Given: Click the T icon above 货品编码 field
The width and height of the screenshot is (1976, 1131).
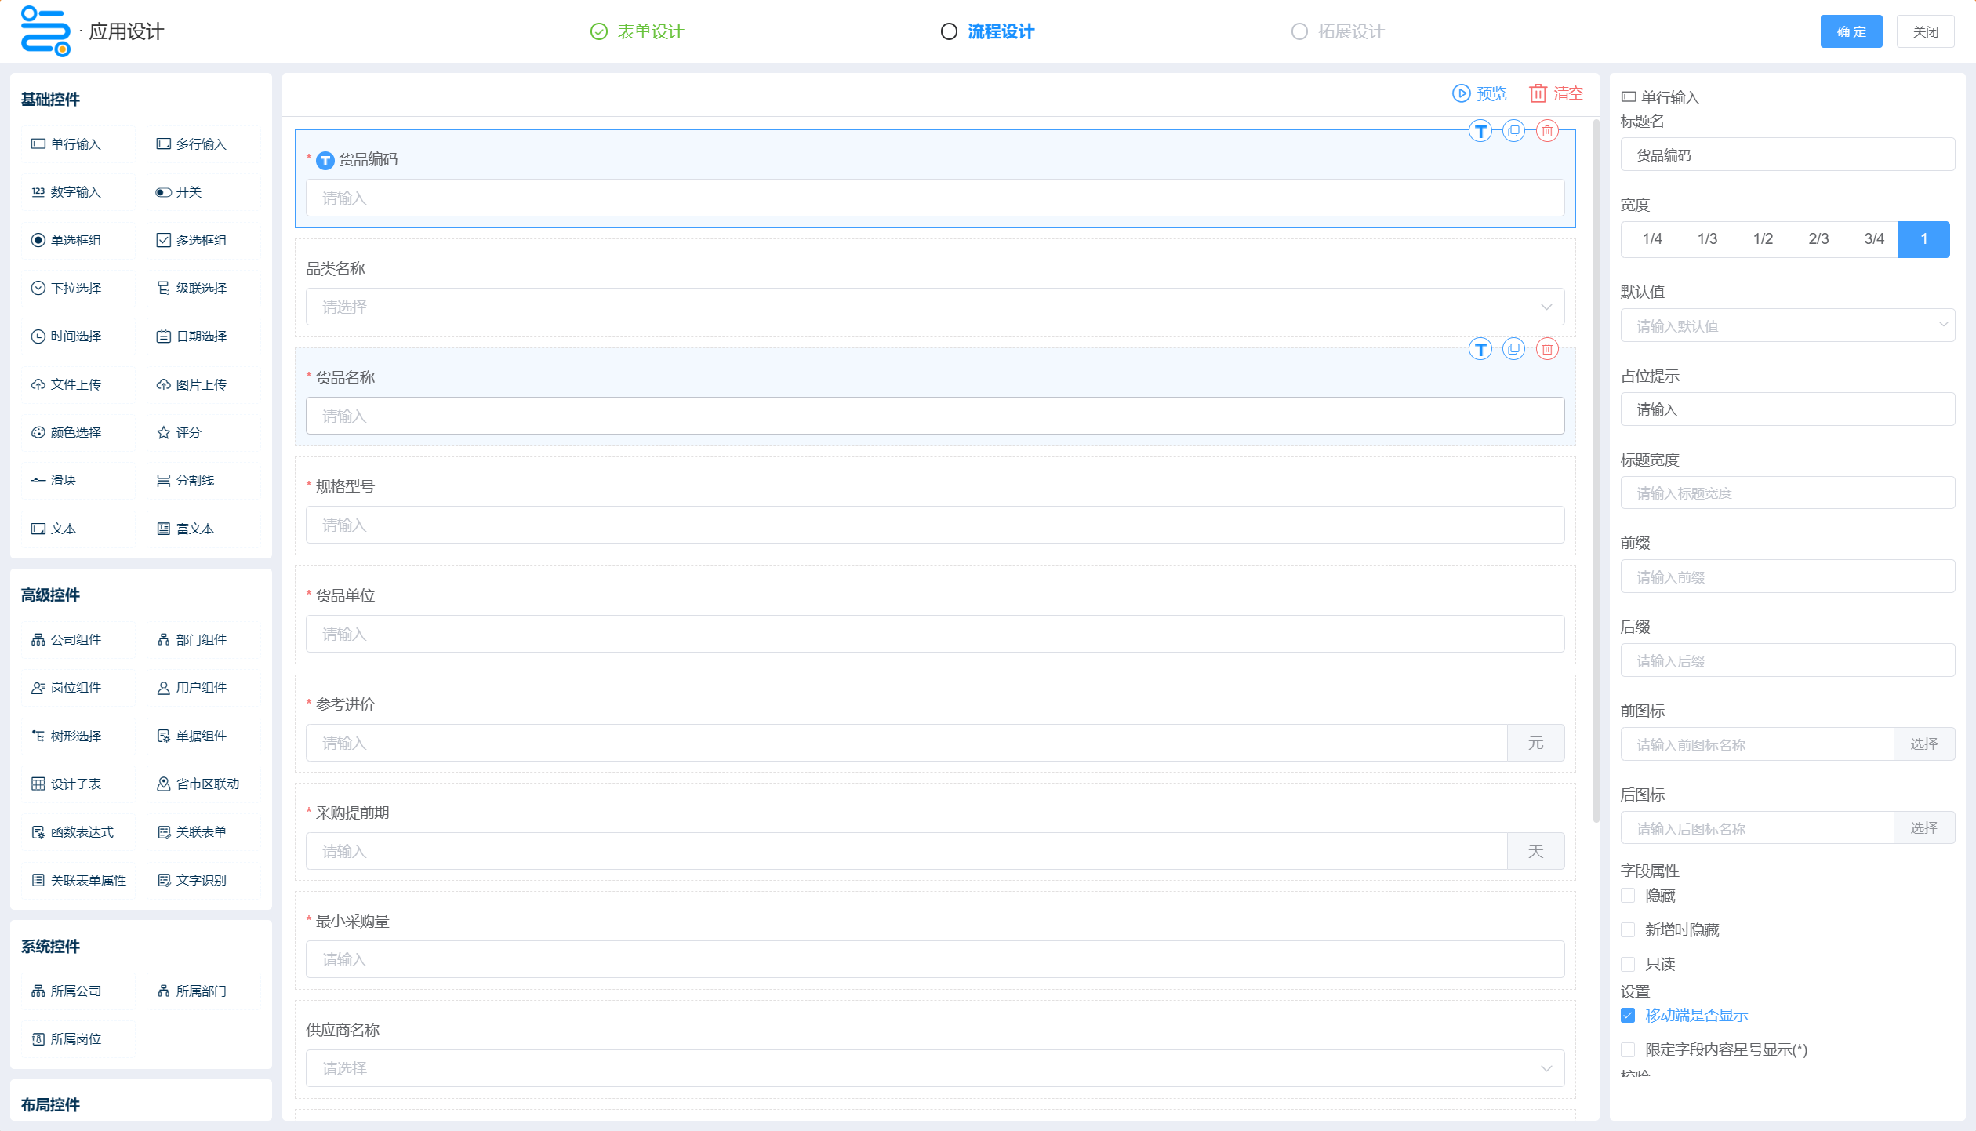Looking at the screenshot, I should 1480,131.
